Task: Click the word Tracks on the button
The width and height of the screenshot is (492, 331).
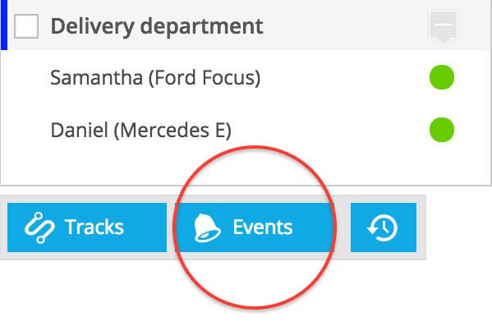Action: click(x=94, y=228)
